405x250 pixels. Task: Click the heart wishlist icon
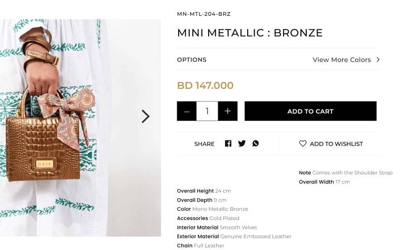pos(303,143)
